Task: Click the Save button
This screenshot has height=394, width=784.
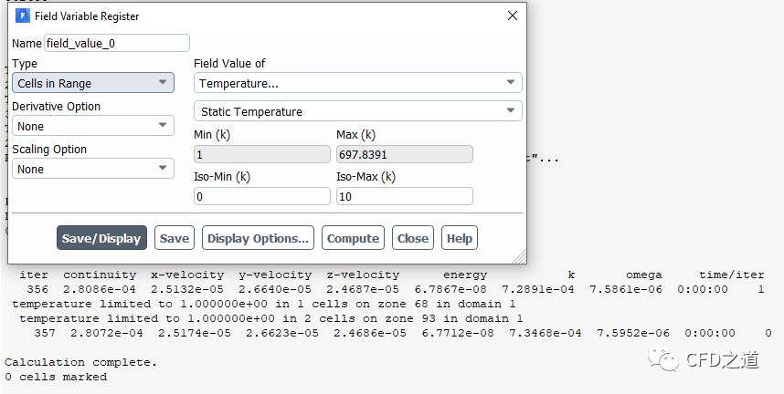Action: click(175, 238)
